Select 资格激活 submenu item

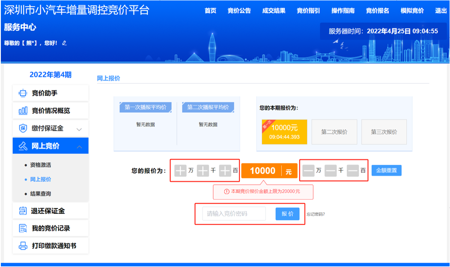40,165
